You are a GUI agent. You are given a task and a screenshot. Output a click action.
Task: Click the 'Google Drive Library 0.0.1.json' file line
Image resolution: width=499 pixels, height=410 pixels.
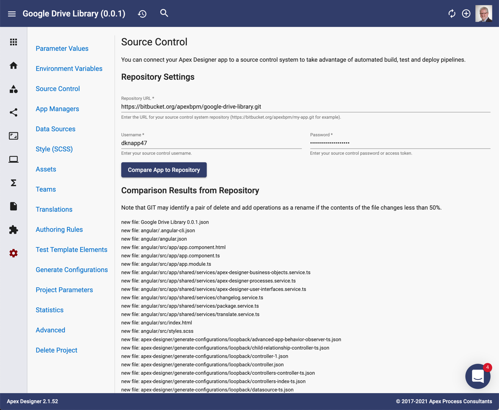coord(165,222)
